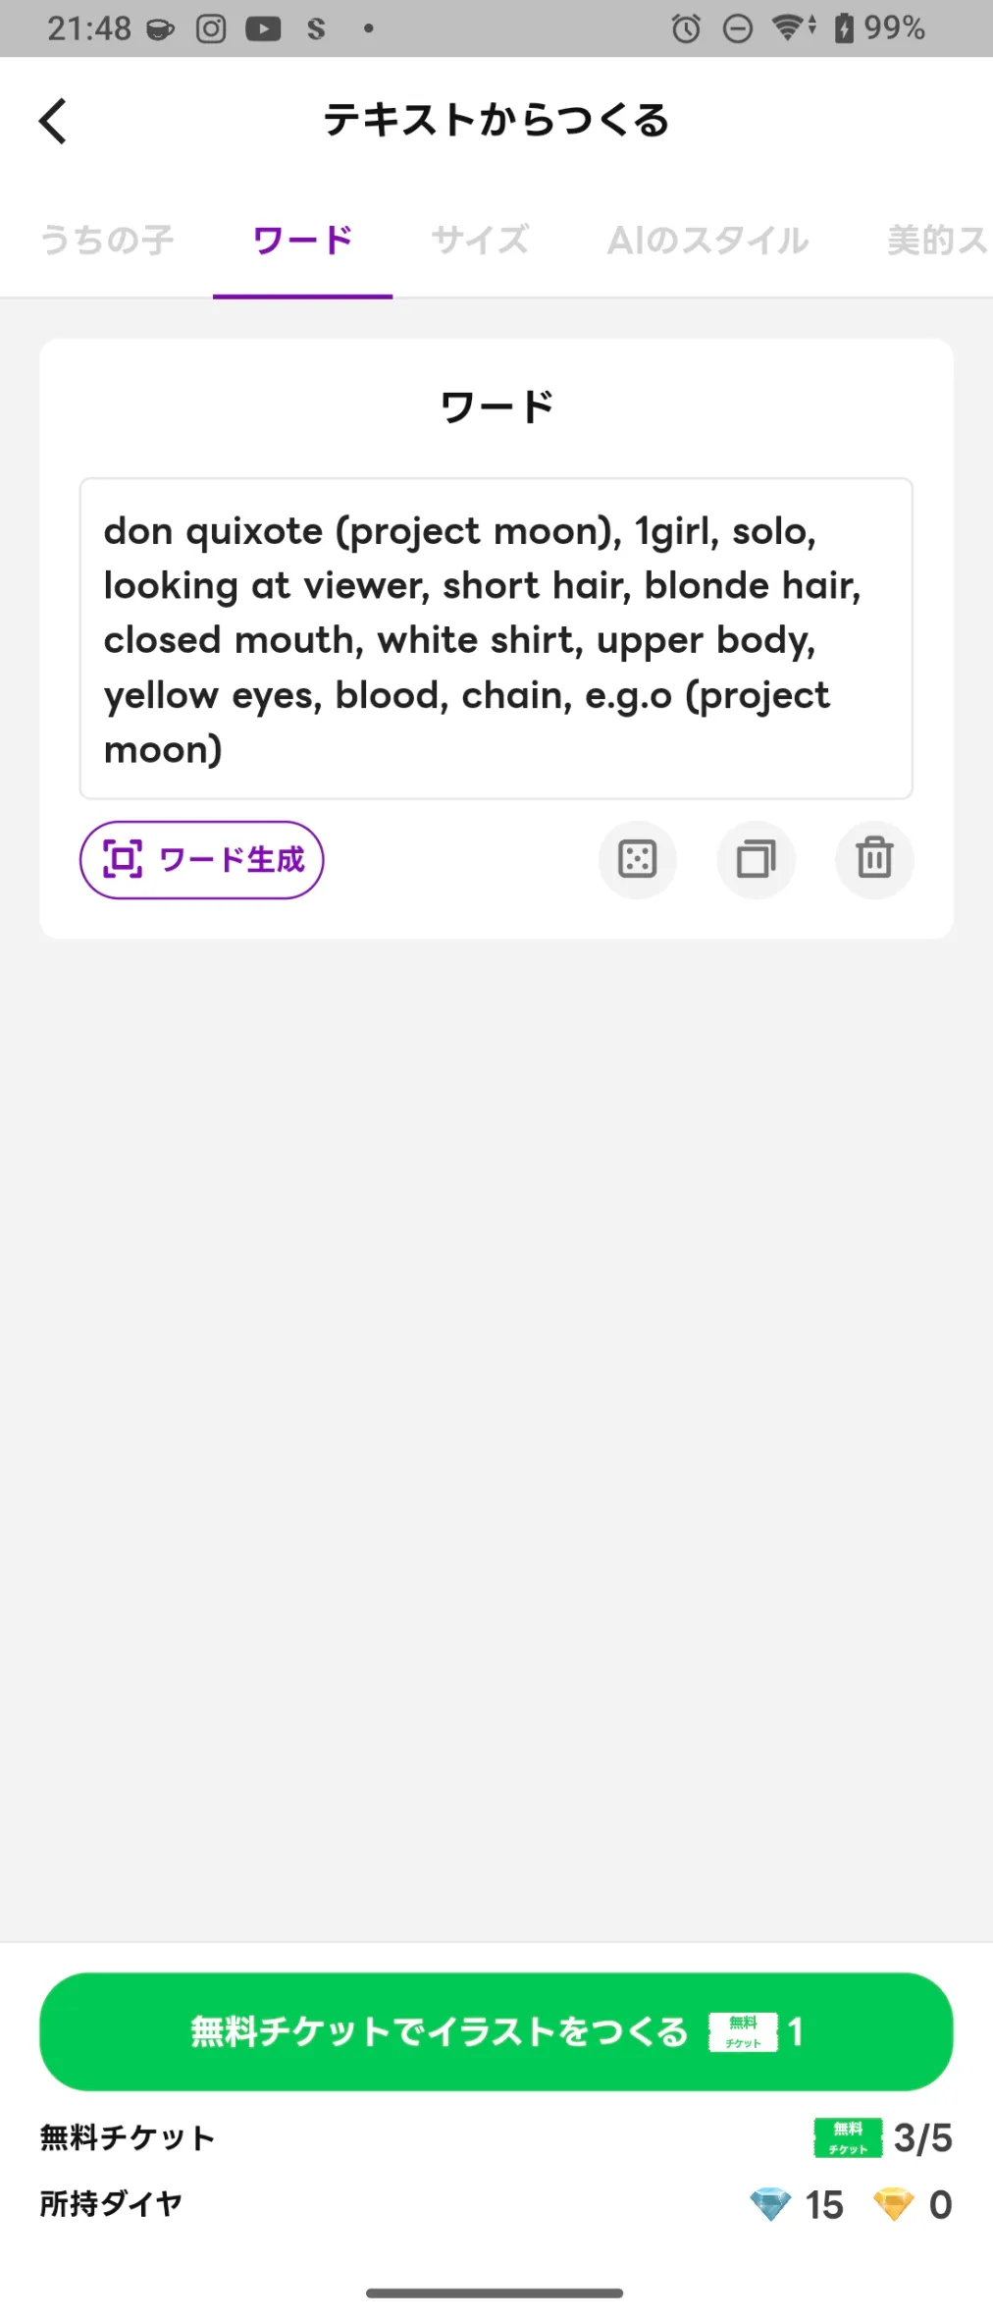Tap the trash delete icon

pyautogui.click(x=874, y=860)
